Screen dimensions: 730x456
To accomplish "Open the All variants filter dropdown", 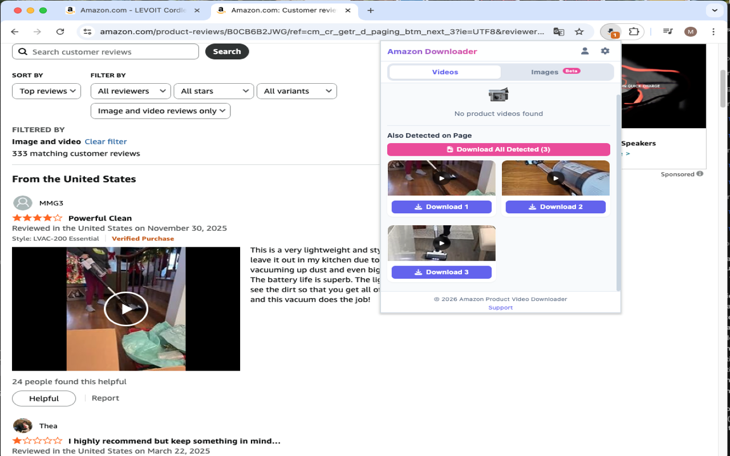I will point(297,91).
